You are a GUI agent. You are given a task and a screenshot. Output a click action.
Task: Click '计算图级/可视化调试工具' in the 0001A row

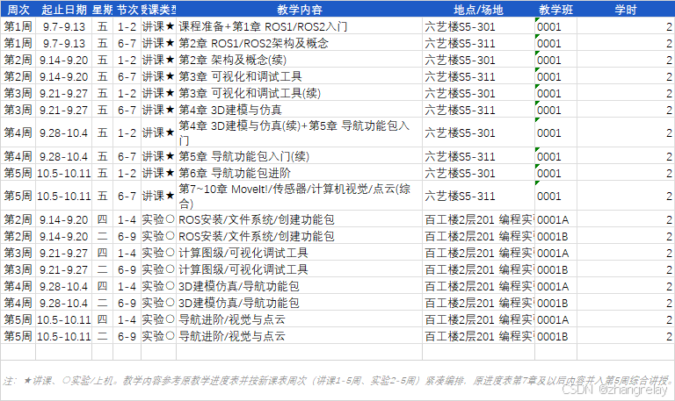pyautogui.click(x=299, y=253)
